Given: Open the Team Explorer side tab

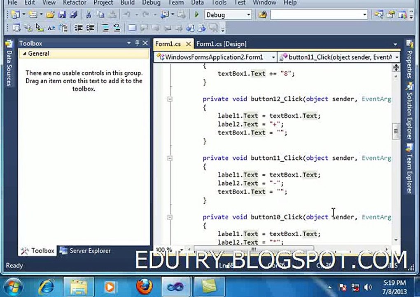Looking at the screenshot, I should (x=409, y=169).
